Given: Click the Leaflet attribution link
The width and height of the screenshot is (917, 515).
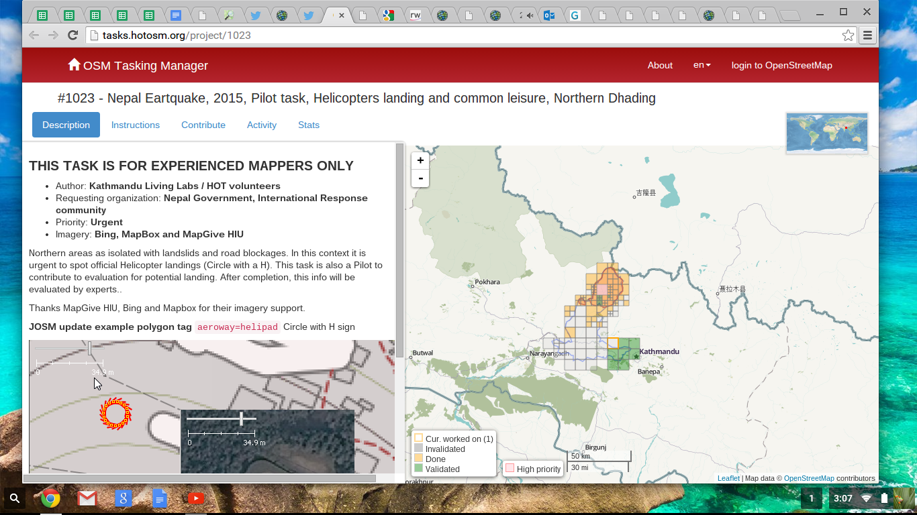Looking at the screenshot, I should pos(728,478).
